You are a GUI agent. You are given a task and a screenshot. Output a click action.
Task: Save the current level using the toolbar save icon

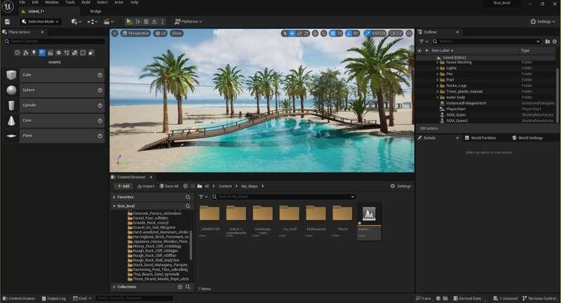coord(7,22)
